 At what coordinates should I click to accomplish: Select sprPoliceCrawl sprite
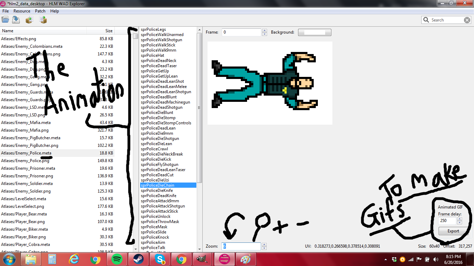coord(168,149)
